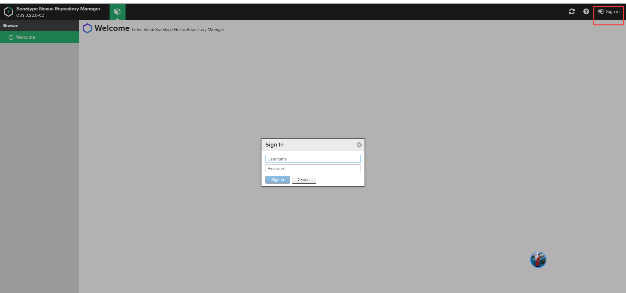Focus the Password field
Screen dimensions: 626x293
313,168
